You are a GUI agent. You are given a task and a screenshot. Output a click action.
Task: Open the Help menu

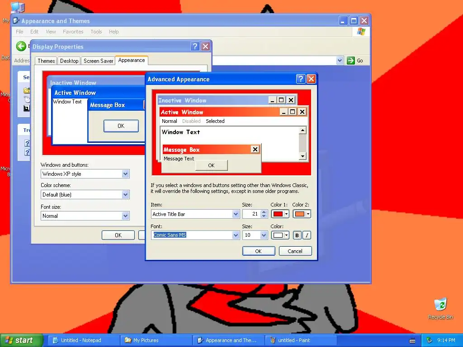tap(113, 32)
